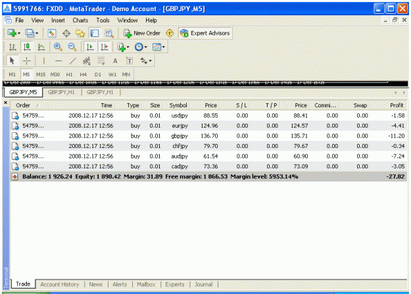Image resolution: width=411 pixels, height=294 pixels.
Task: Toggle the Expert Advisors button
Action: [205, 34]
